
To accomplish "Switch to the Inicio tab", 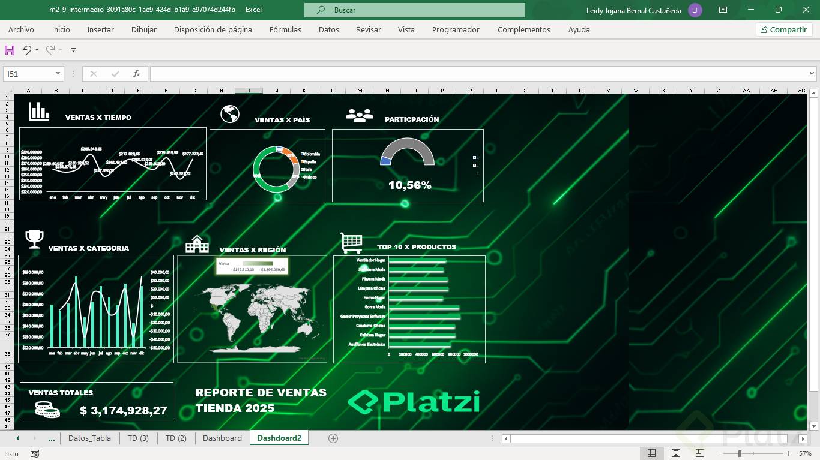I will [x=61, y=29].
